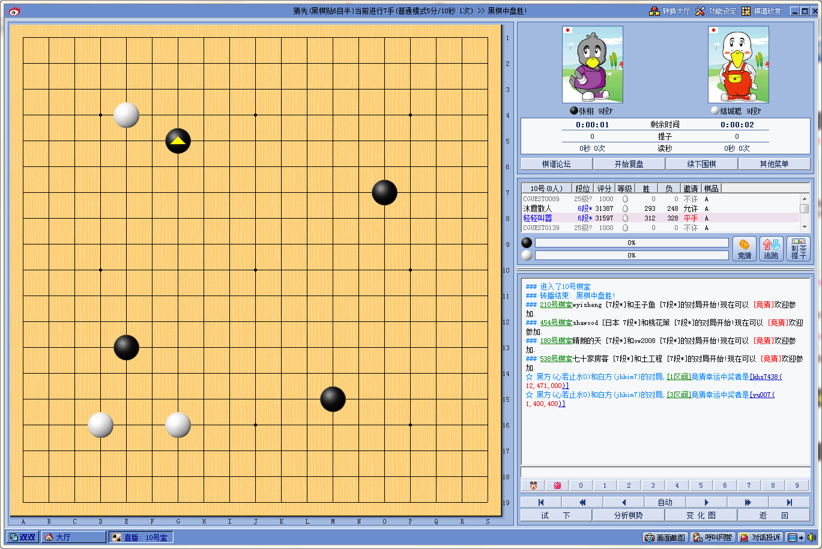This screenshot has height=549, width=822.
Task: Click the 逃跑 arrows icon button
Action: pos(771,249)
